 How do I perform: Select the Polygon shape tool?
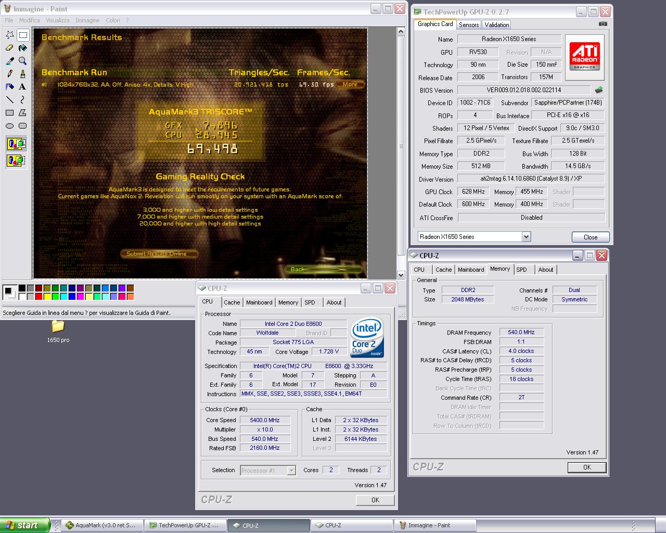[23, 112]
